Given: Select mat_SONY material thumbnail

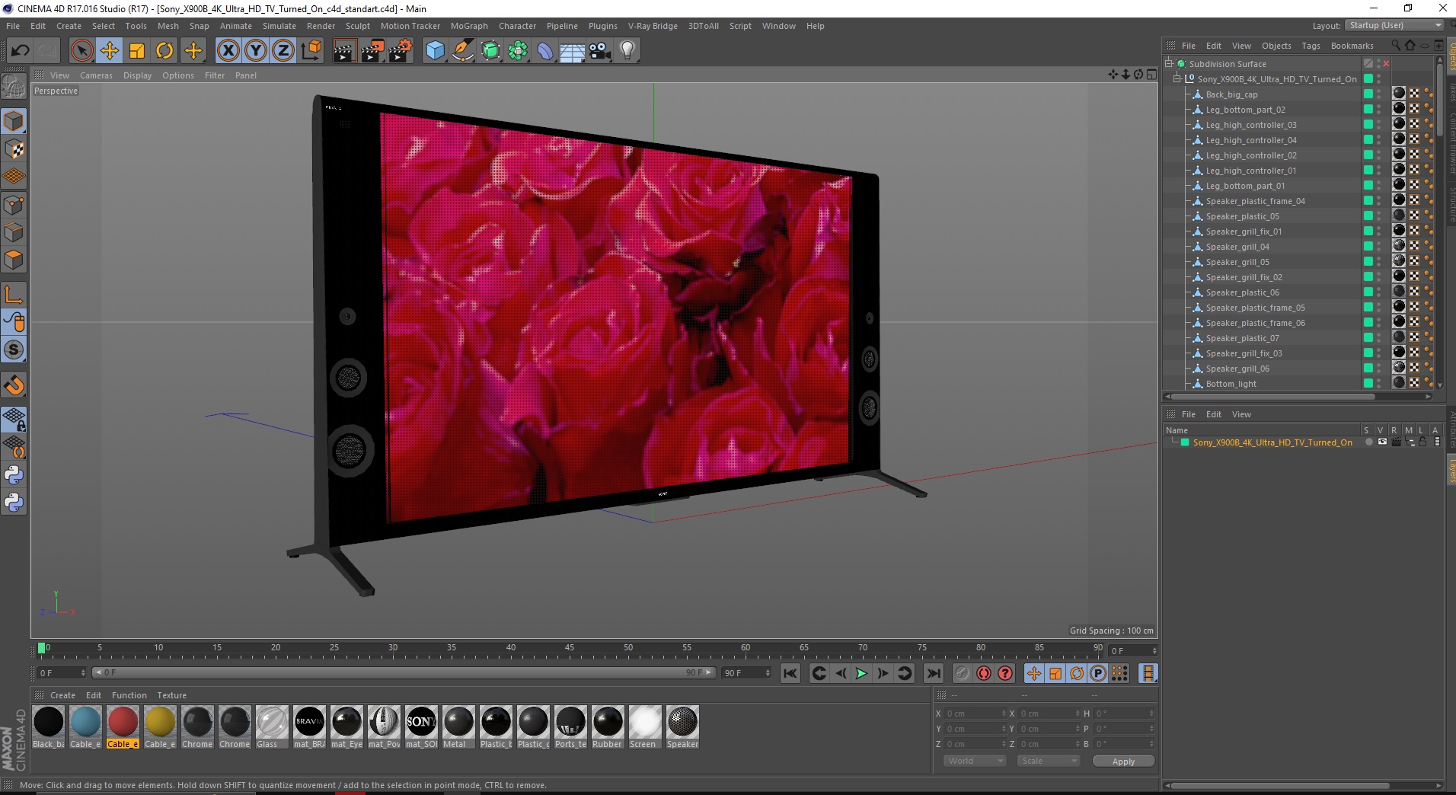Looking at the screenshot, I should pos(421,727).
